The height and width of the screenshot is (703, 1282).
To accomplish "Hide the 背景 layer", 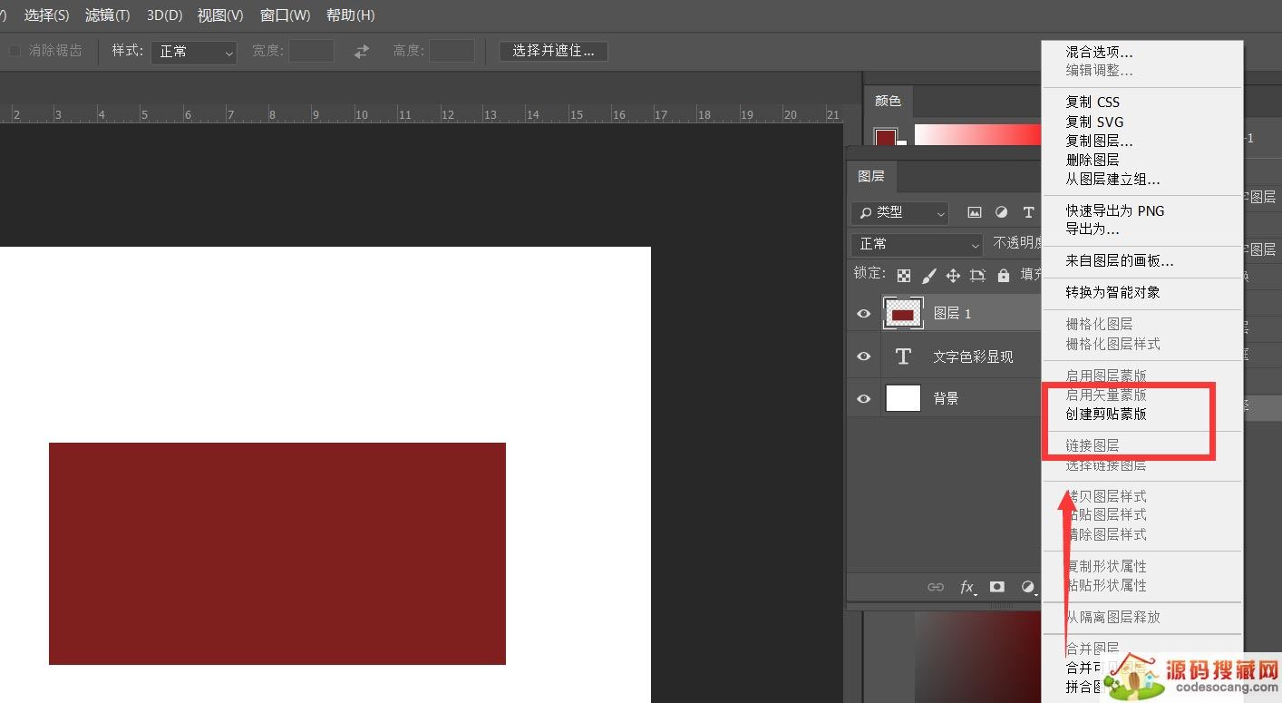I will point(863,398).
